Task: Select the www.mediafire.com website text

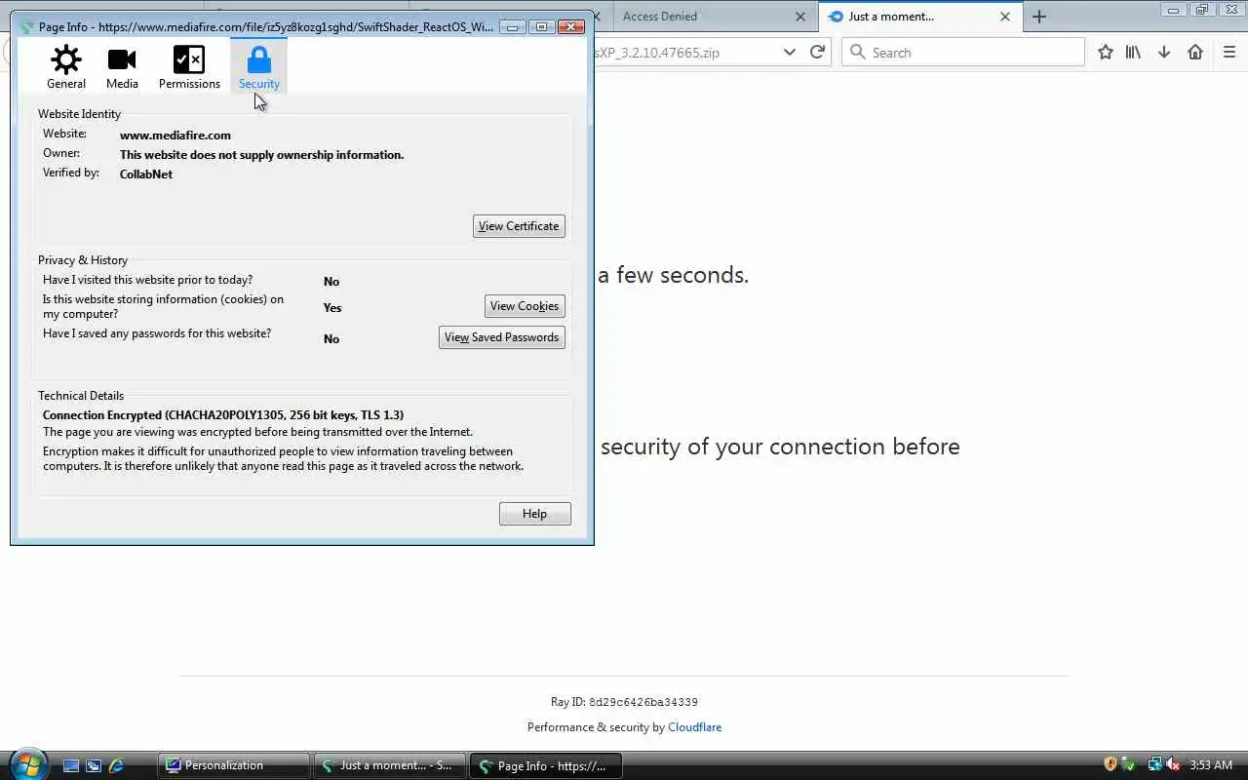Action: 175,136
